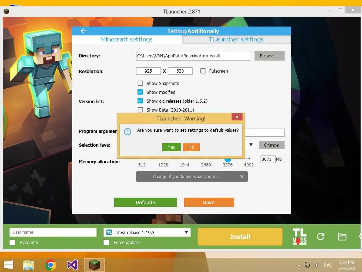
Task: Confirm with Yes in warning dialog
Action: coord(171,147)
